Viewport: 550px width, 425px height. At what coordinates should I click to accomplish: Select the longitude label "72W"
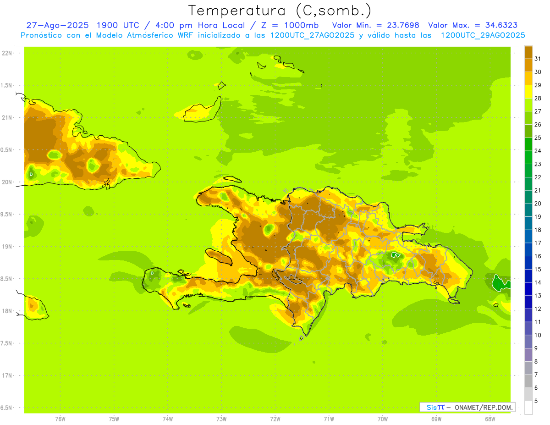275,419
